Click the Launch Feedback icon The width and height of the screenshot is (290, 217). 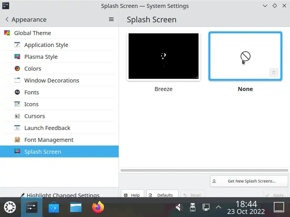point(17,128)
